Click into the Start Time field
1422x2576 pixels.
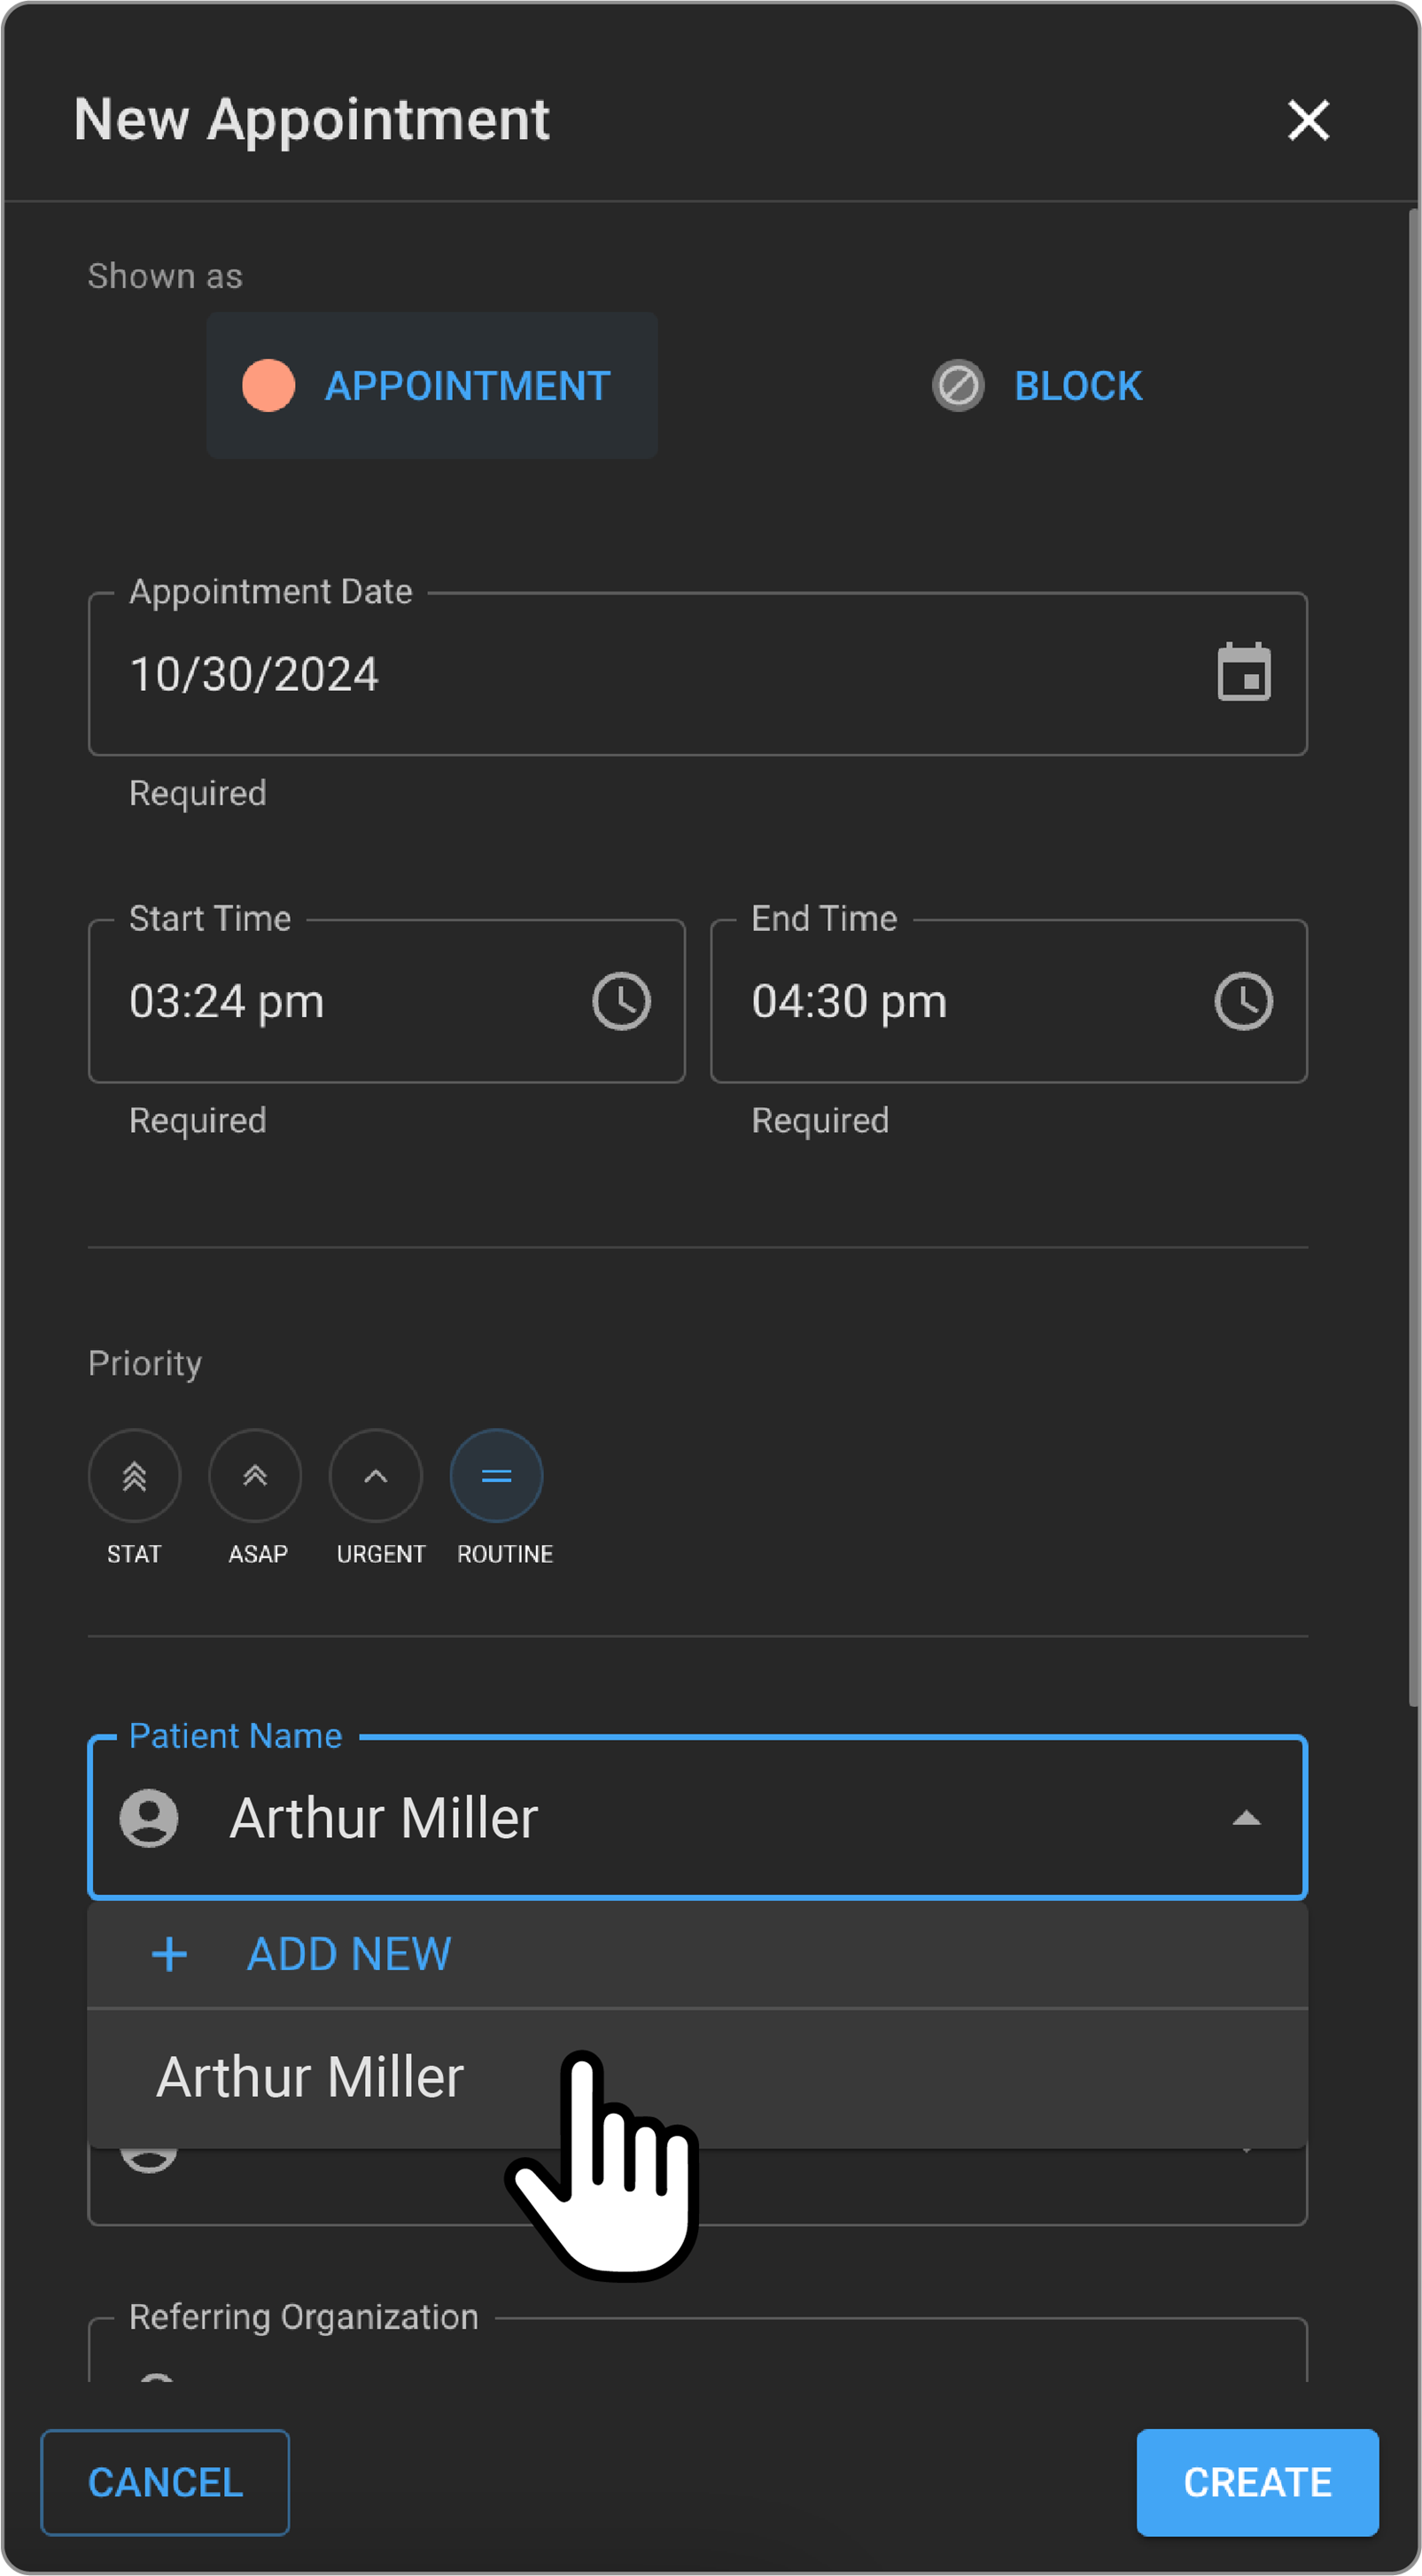click(340, 1001)
